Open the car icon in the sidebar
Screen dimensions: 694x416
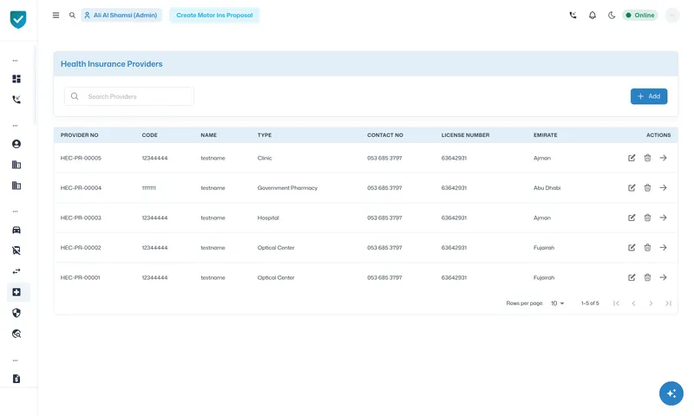coord(16,230)
